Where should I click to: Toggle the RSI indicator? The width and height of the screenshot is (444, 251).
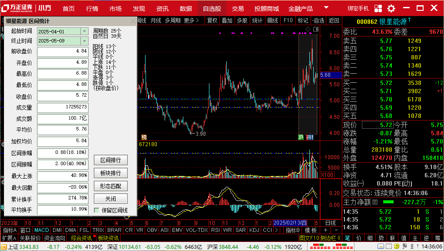coord(215,230)
